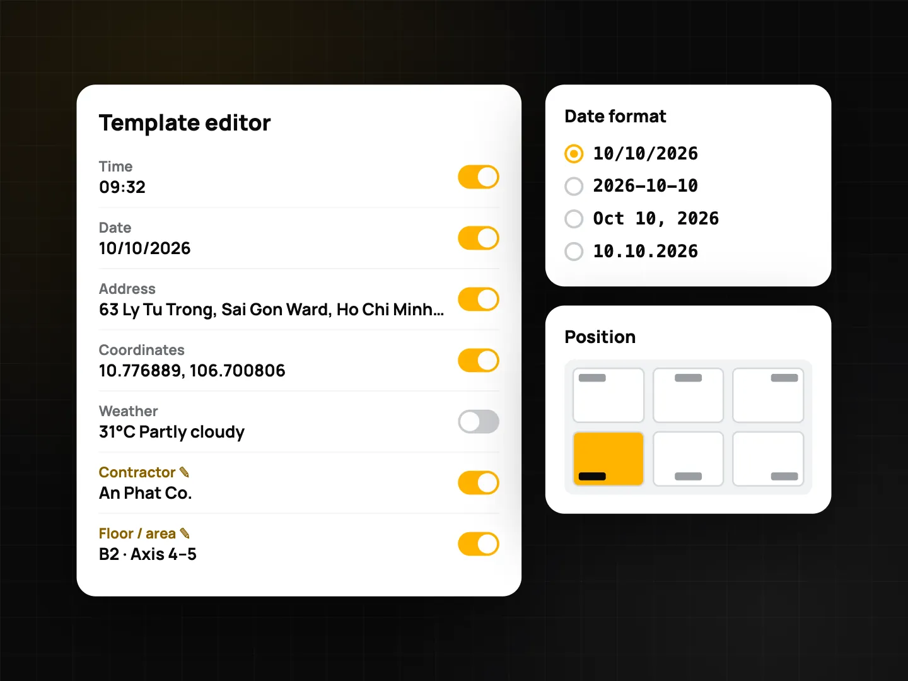The width and height of the screenshot is (908, 681).
Task: Switch off the Address toggle
Action: tap(479, 300)
